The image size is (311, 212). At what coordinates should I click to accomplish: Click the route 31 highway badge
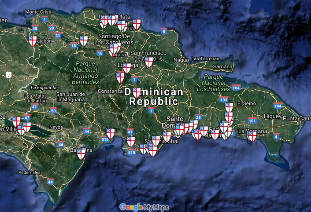pos(58,35)
